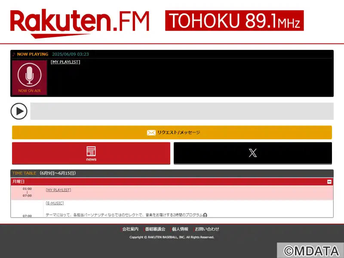Open the news button with newspaper icon

tap(91, 153)
